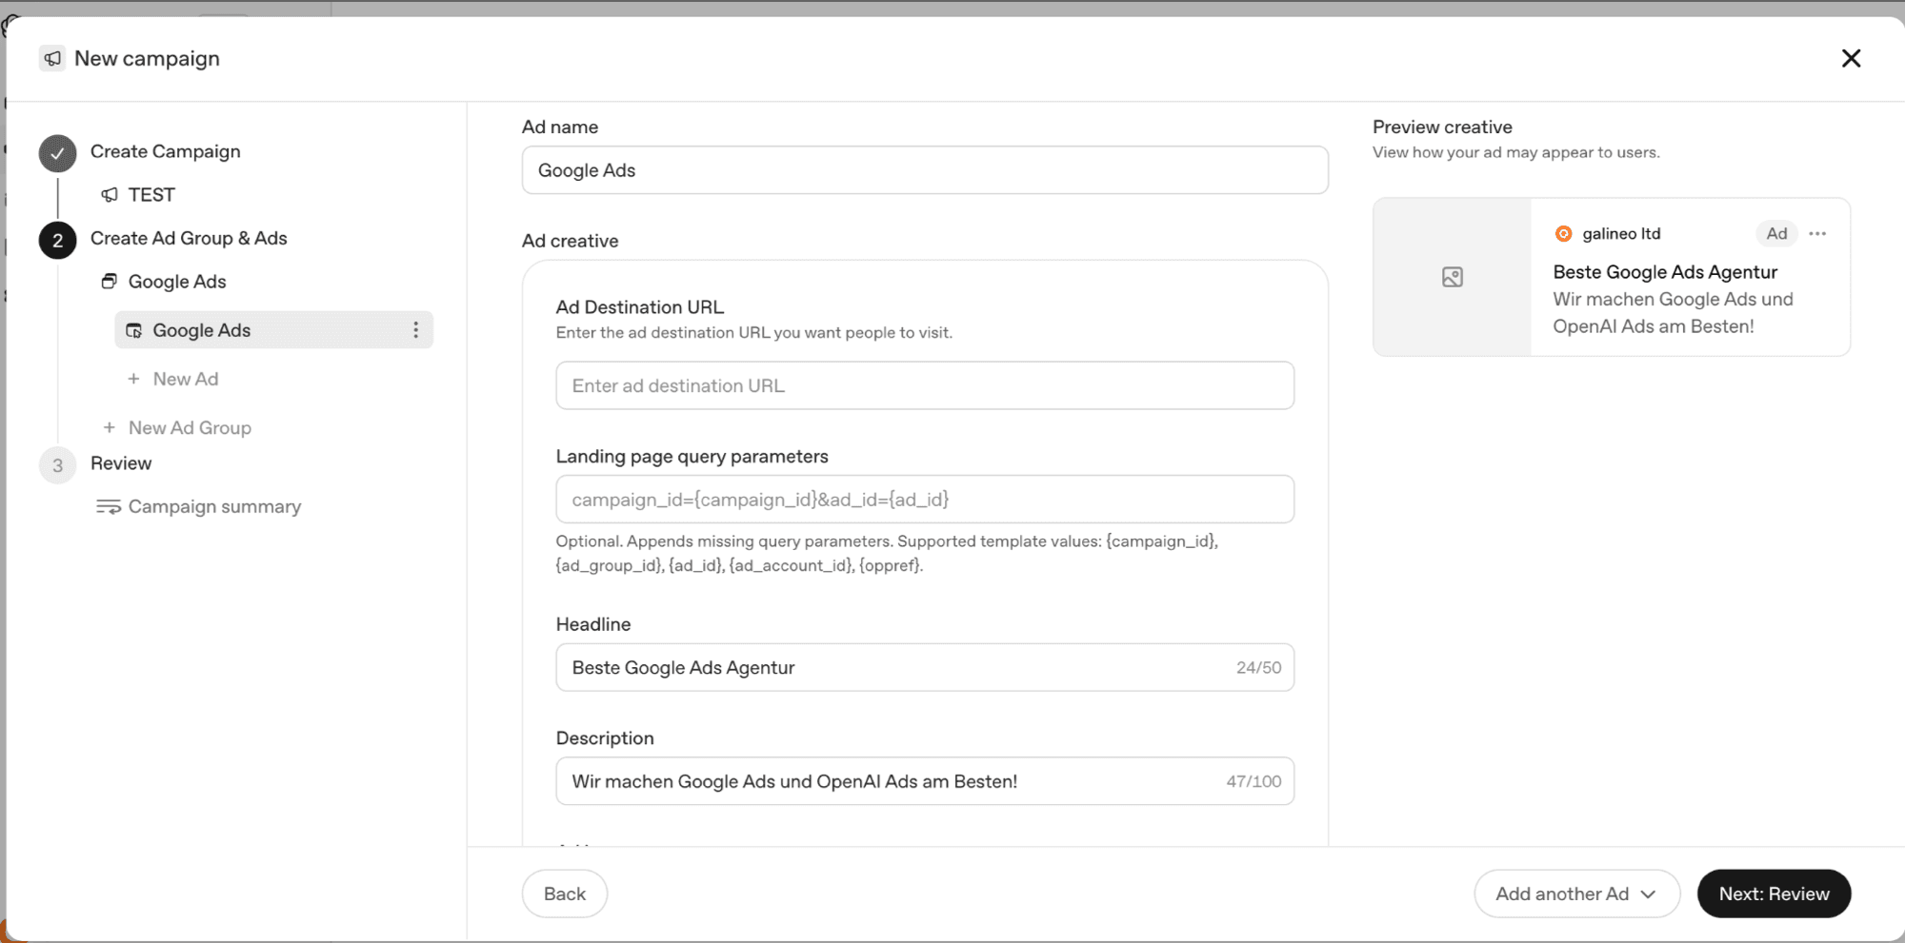This screenshot has width=1905, height=943.
Task: Open Campaign summary
Action: [214, 506]
